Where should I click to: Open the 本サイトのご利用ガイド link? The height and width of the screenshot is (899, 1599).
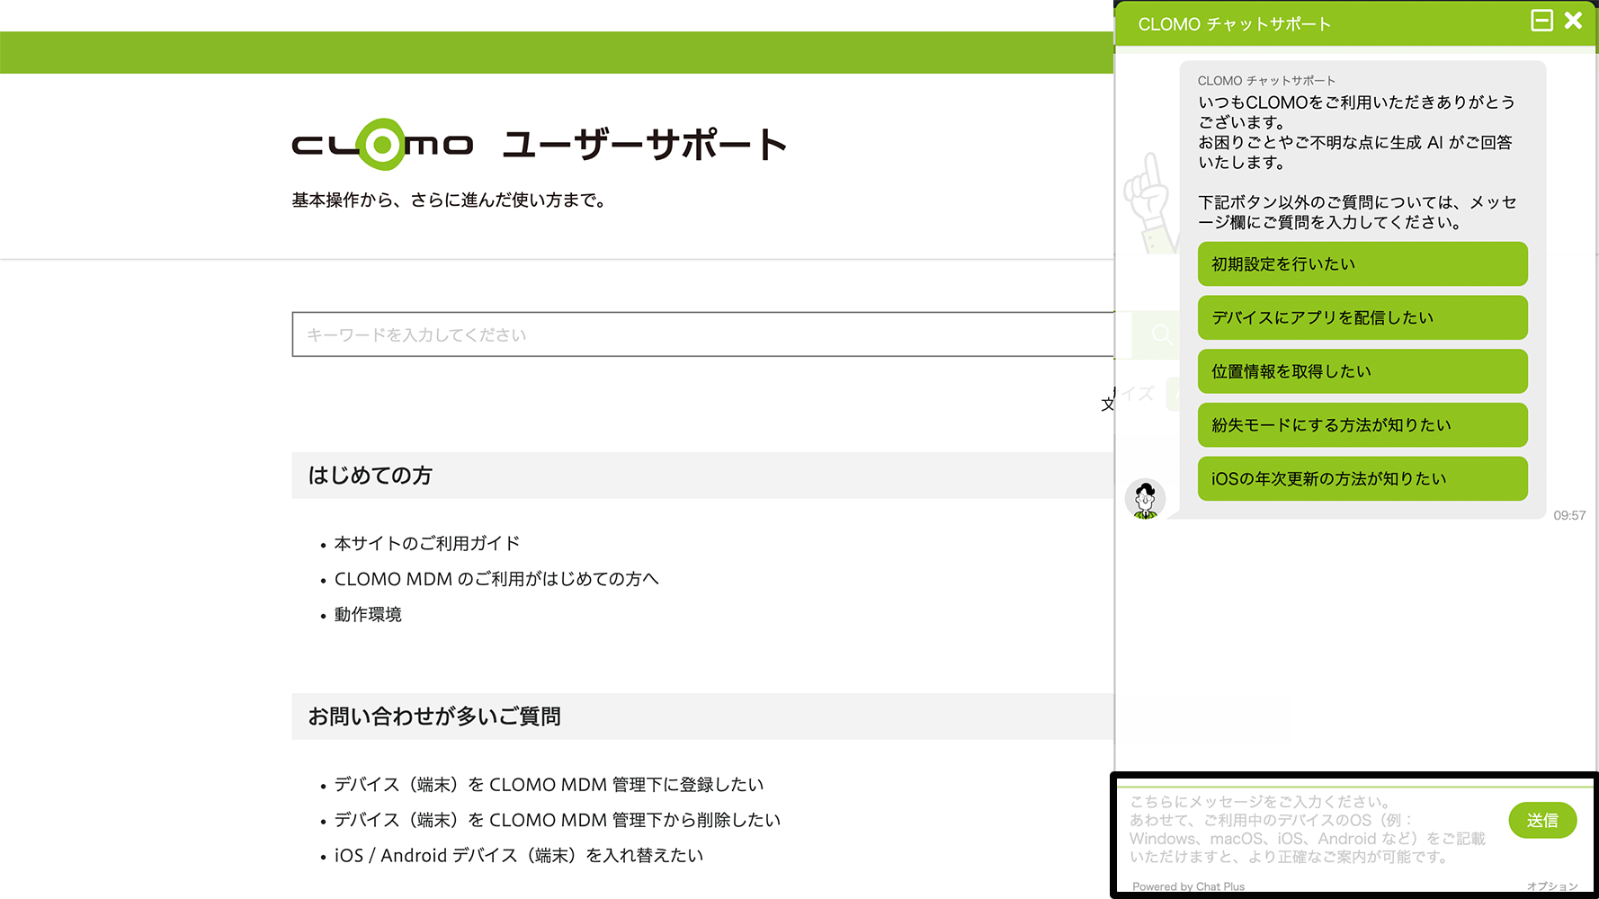coord(427,544)
